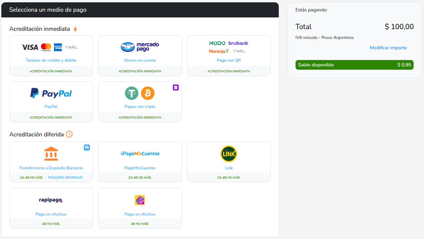
Task: Click the MODO logo
Action: [x=217, y=43]
